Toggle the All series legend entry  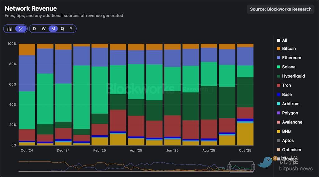coord(284,40)
